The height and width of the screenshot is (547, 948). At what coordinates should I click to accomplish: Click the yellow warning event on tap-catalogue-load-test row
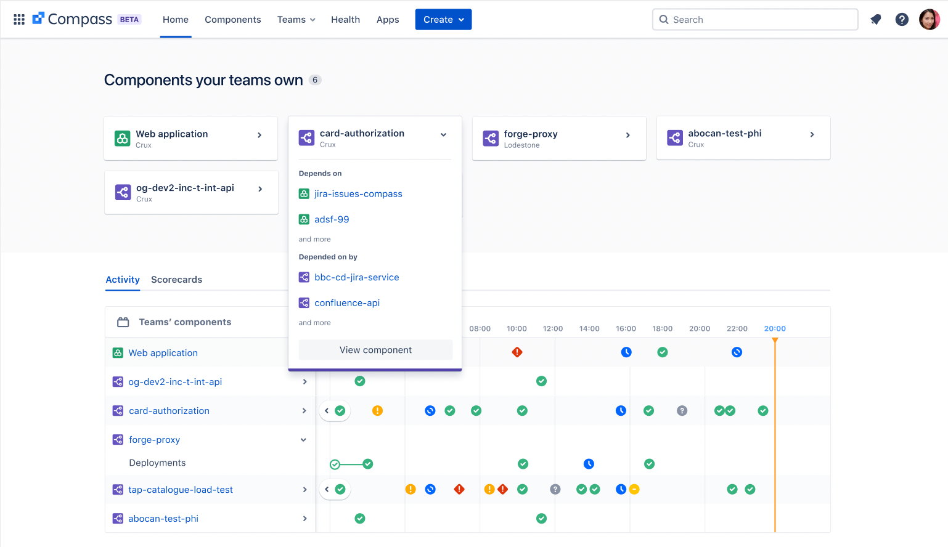(411, 489)
